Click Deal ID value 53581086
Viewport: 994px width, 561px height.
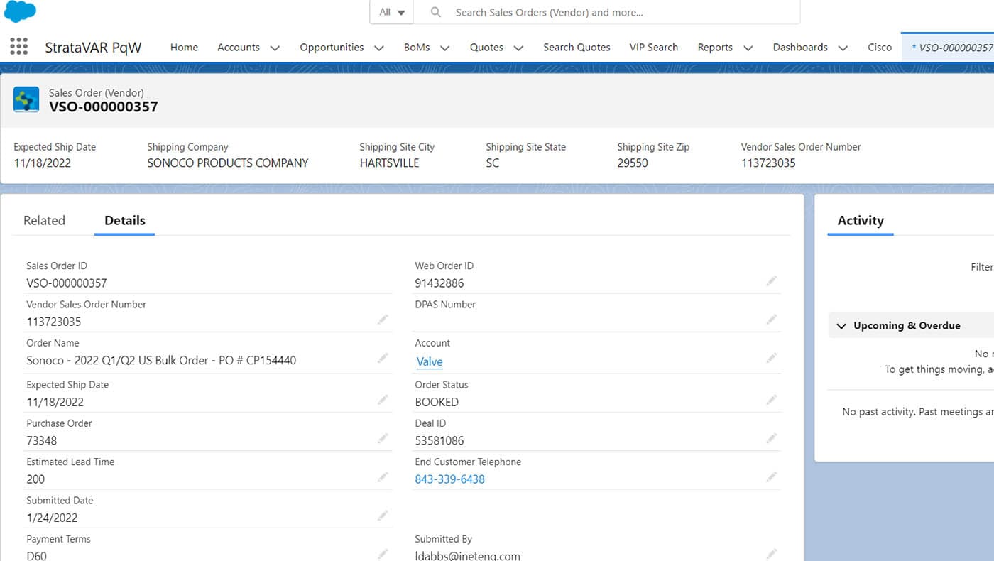(439, 441)
